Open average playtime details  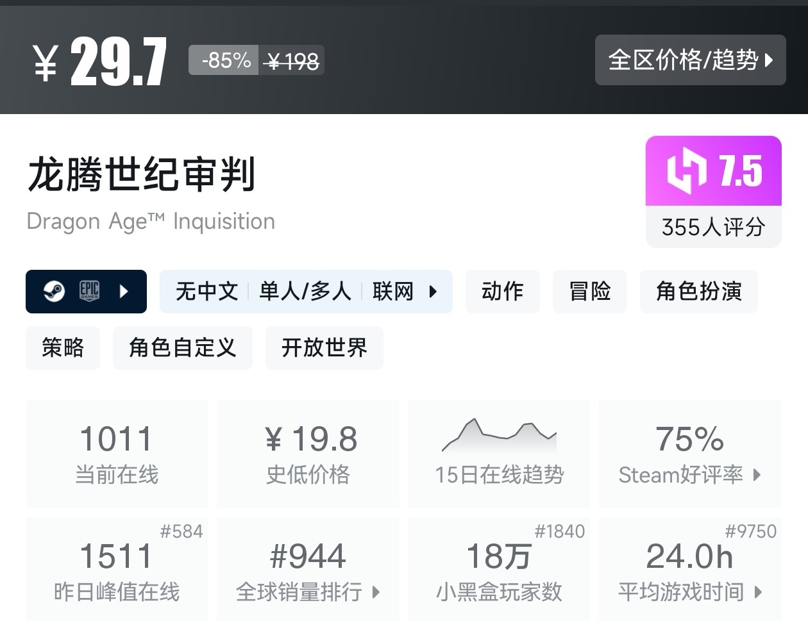pos(690,570)
